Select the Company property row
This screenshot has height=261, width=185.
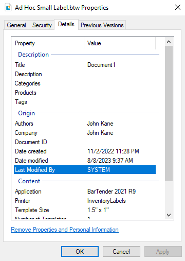pos(85,133)
